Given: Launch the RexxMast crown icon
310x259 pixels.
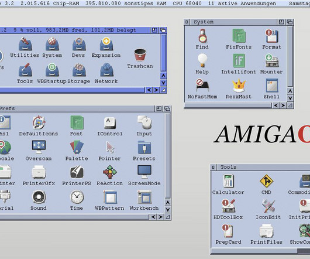Looking at the screenshot, I should [239, 86].
